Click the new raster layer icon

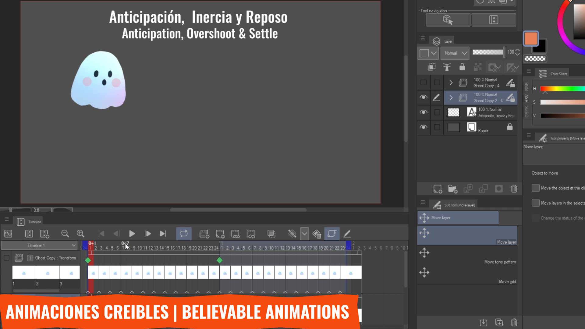coord(438,189)
